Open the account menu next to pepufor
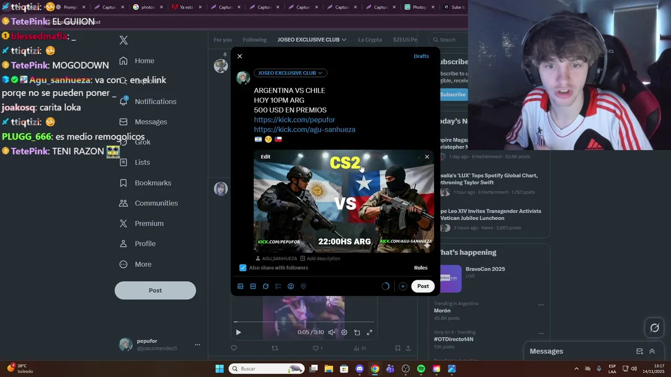Image resolution: width=671 pixels, height=377 pixels. point(198,345)
